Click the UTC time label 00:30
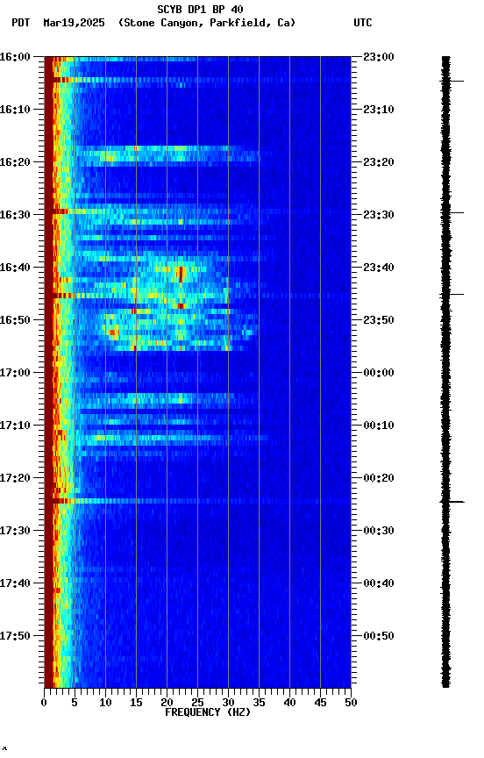 click(x=379, y=531)
